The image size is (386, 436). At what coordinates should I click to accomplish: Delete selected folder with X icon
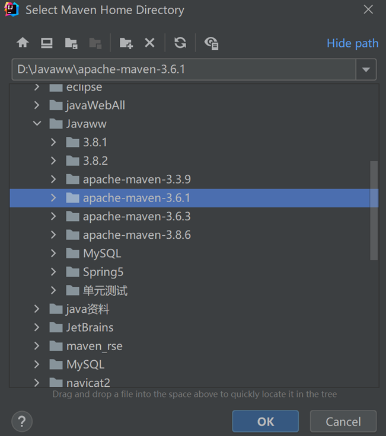[150, 43]
